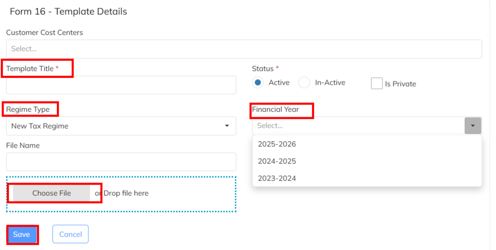This screenshot has height=250, width=496.
Task: Choose 2024-2025 from the financial year list
Action: tap(277, 161)
